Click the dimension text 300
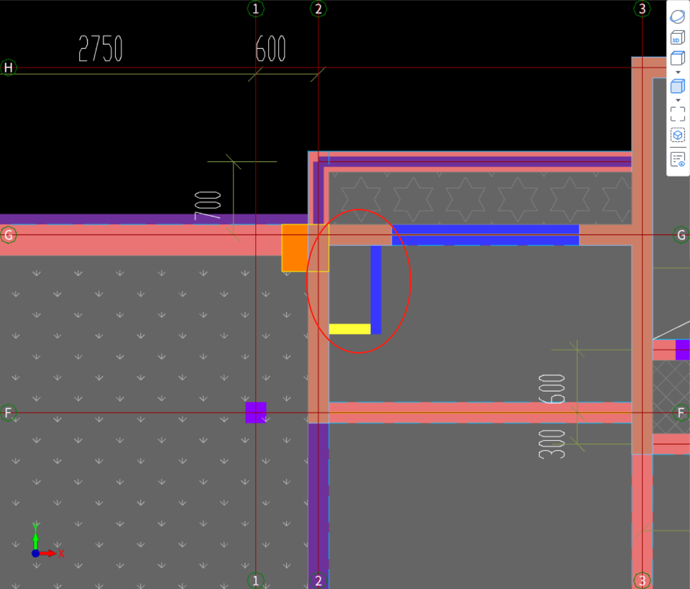This screenshot has width=690, height=589. (552, 444)
